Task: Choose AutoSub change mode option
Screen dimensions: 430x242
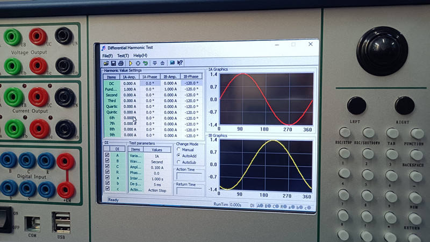Action: pyautogui.click(x=179, y=161)
